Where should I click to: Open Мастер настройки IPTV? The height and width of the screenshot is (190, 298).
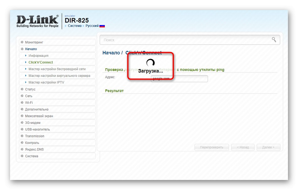tap(57, 82)
